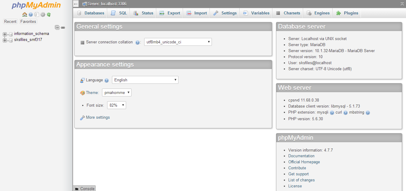This screenshot has width=406, height=191.
Task: Click the help icon next to Language
Action: pos(106,80)
